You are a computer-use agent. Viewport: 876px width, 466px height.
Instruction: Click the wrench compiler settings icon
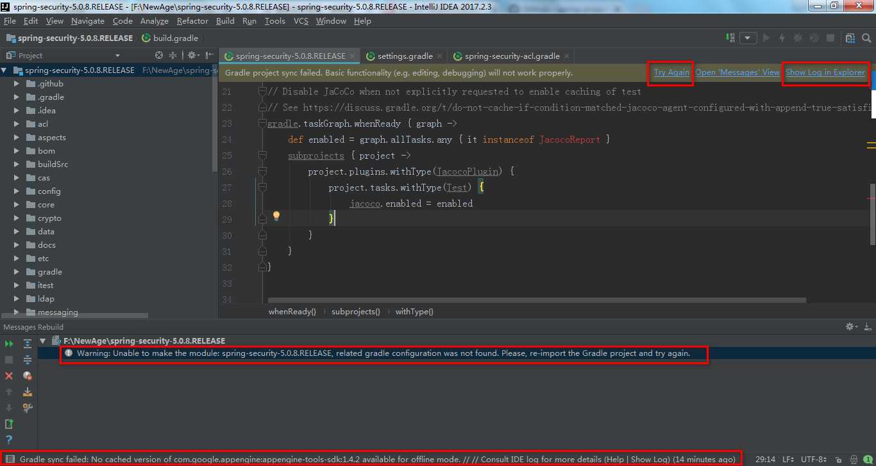(x=28, y=408)
